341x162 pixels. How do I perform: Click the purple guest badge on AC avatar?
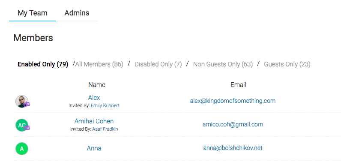(x=27, y=128)
